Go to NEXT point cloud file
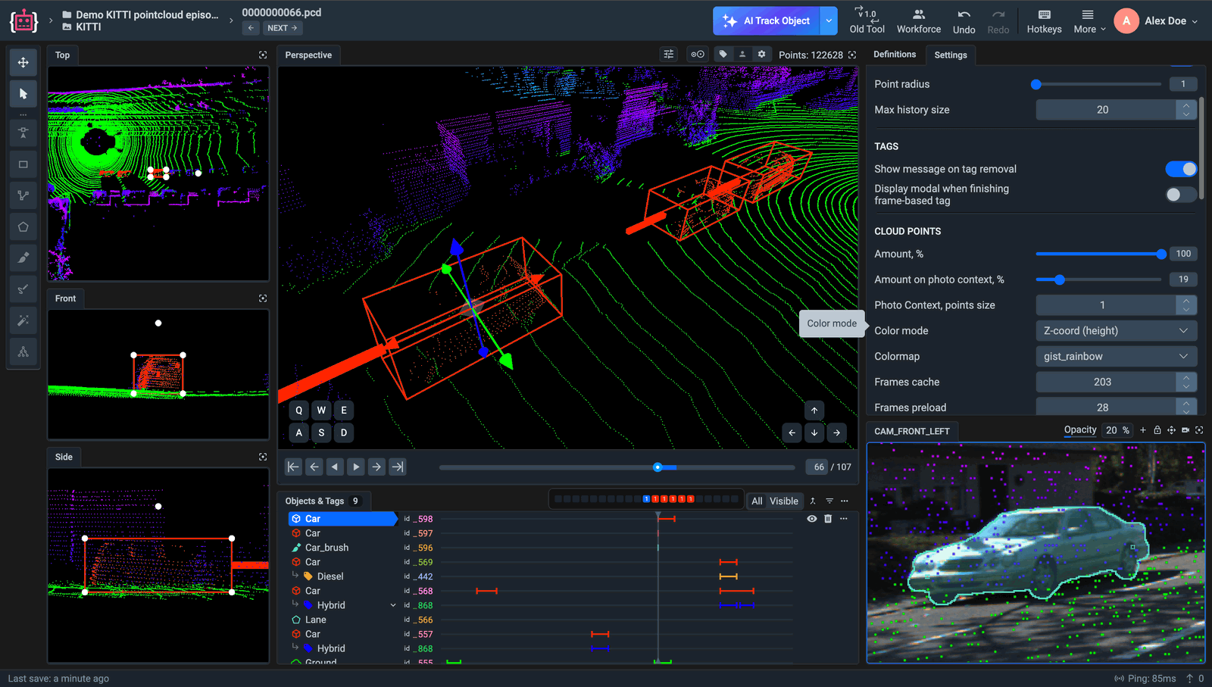Screen dimensions: 1212x687 (283, 28)
